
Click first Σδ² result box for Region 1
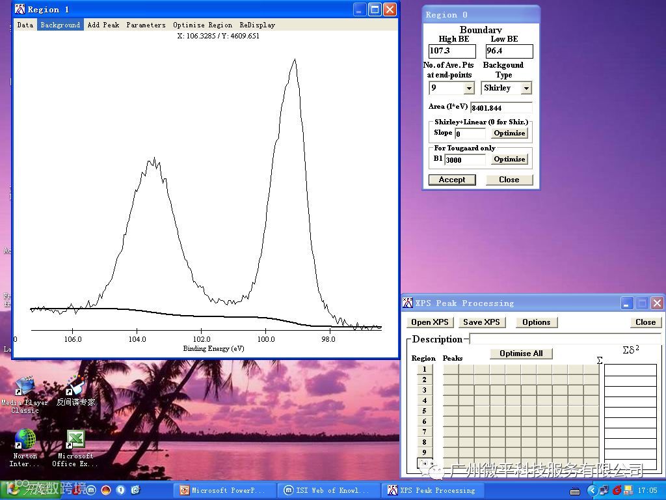(x=630, y=370)
